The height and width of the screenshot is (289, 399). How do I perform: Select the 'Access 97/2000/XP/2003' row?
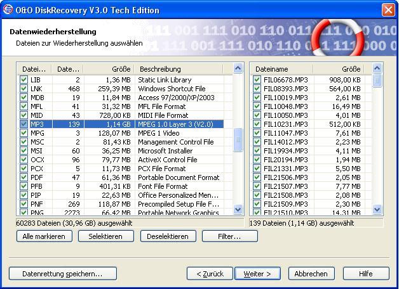click(121, 98)
